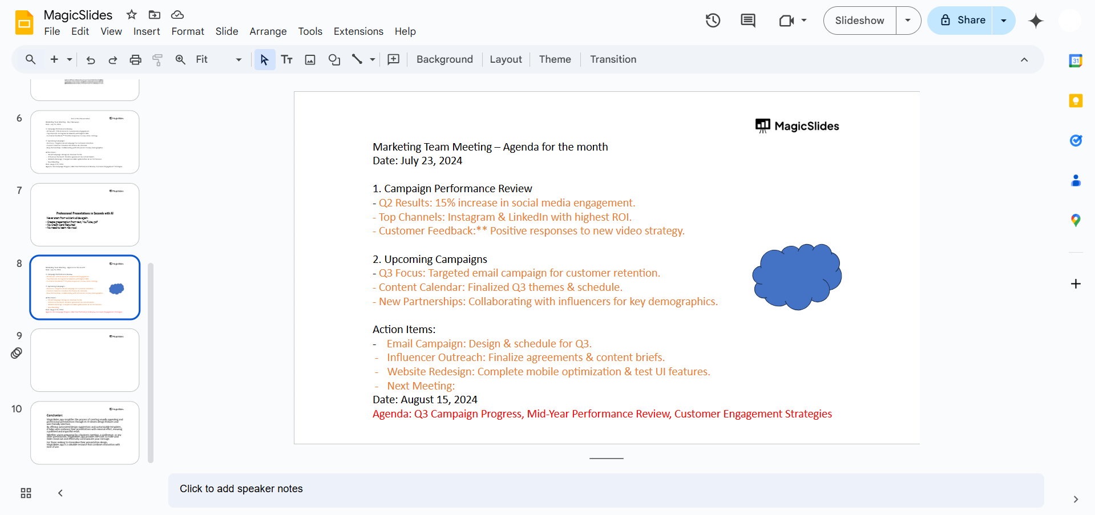
Task: Open Google Keep in side panel
Action: tap(1076, 101)
